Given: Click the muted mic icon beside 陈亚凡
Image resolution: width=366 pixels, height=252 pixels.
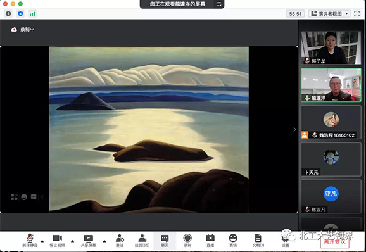Looking at the screenshot, I should coord(307,210).
